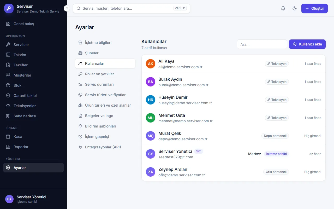Image resolution: width=334 pixels, height=209 pixels.
Task: Click Burak Aydın's BA avatar
Action: [151, 82]
